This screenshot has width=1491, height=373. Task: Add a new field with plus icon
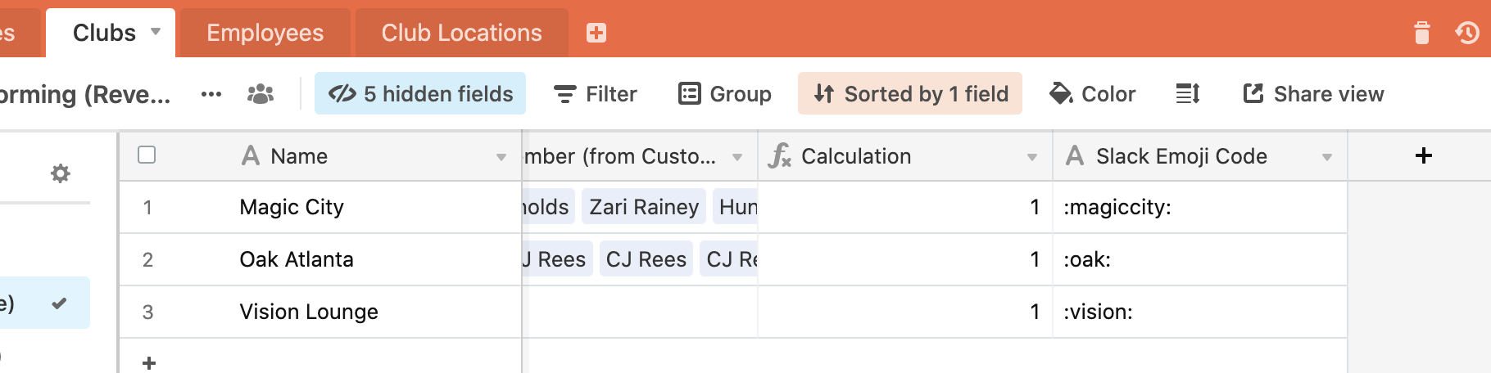pos(1424,155)
